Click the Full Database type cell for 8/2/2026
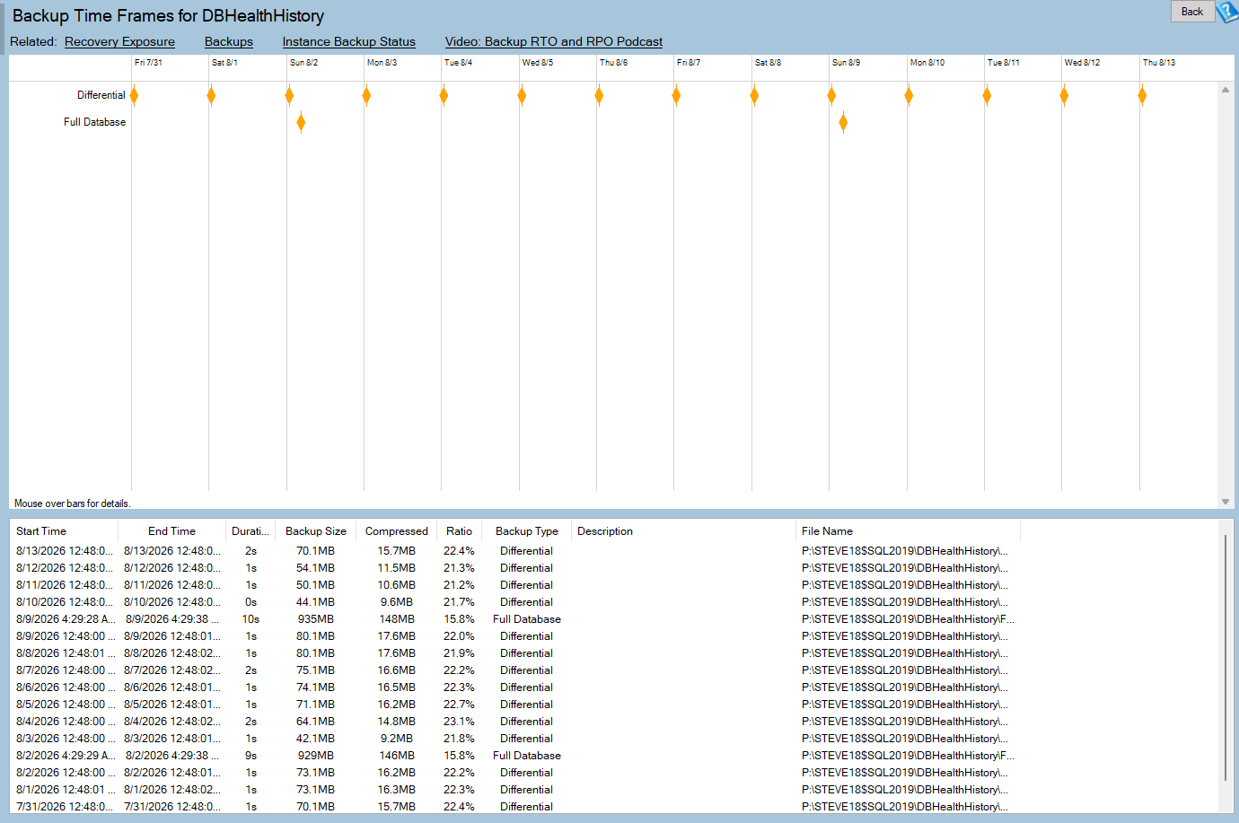Screen dimensions: 1239x823 tap(527, 756)
